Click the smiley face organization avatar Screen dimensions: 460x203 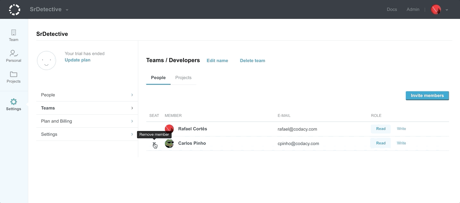tap(47, 61)
